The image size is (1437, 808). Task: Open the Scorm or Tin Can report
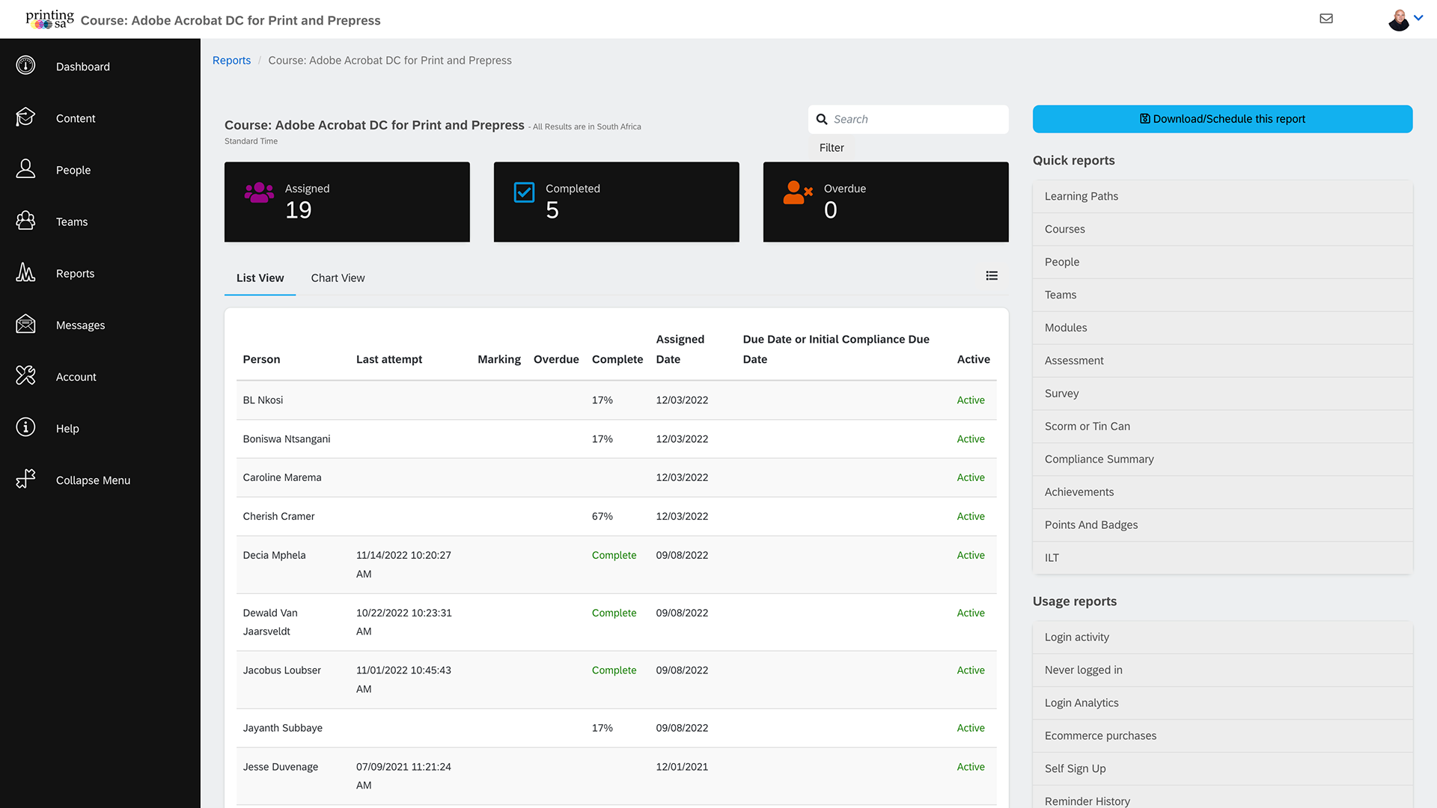click(1222, 426)
